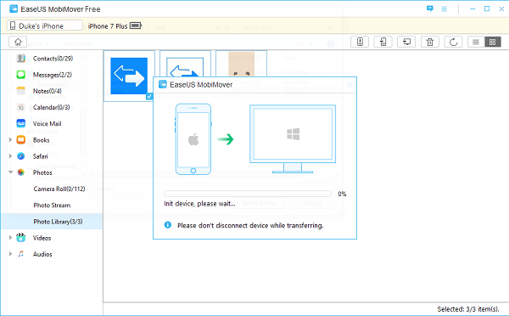The width and height of the screenshot is (509, 316).
Task: Select Photos category
Action: pos(42,172)
